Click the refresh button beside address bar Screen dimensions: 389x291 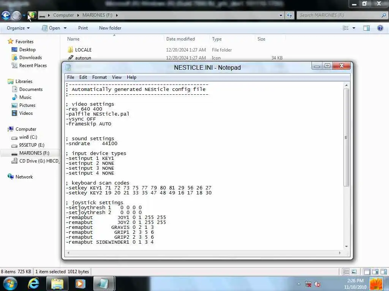pos(289,15)
